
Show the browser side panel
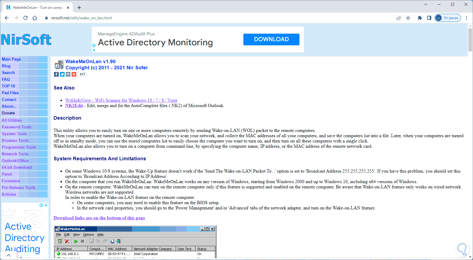429,18
